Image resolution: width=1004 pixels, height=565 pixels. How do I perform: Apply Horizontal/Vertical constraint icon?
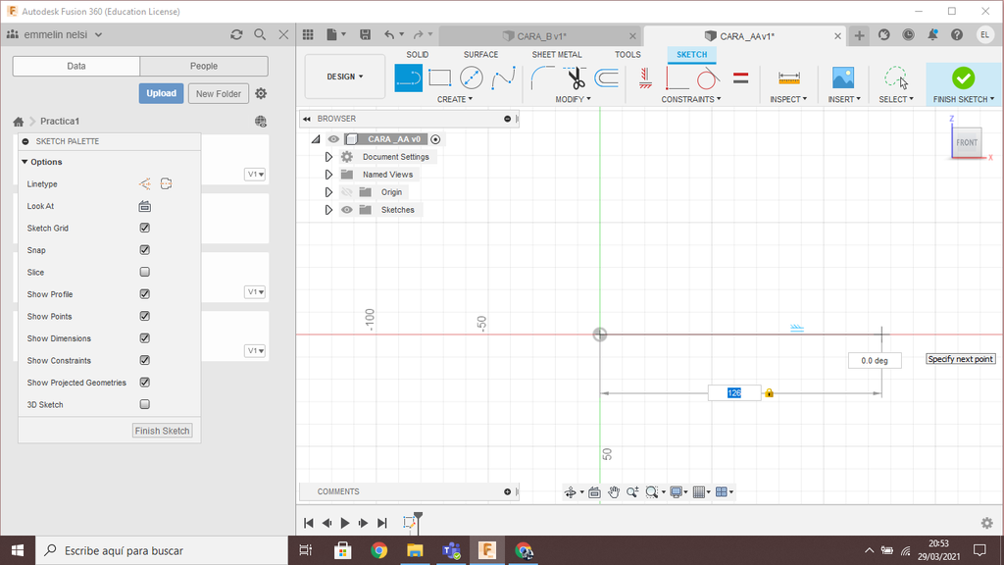tap(645, 78)
